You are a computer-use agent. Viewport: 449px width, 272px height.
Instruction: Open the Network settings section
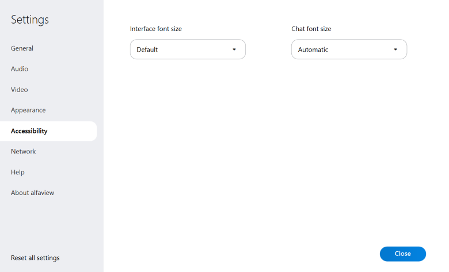[x=24, y=152]
